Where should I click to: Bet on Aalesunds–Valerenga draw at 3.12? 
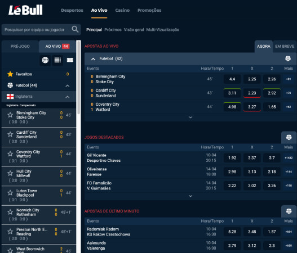click(252, 246)
